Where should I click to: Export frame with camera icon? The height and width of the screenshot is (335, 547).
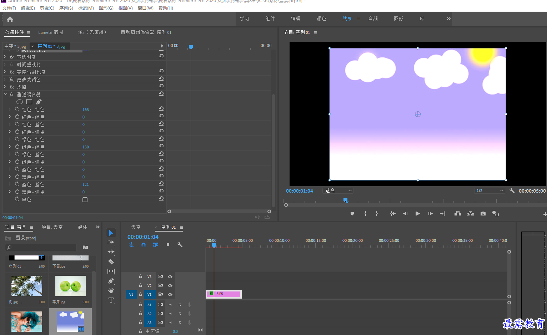[x=483, y=213]
